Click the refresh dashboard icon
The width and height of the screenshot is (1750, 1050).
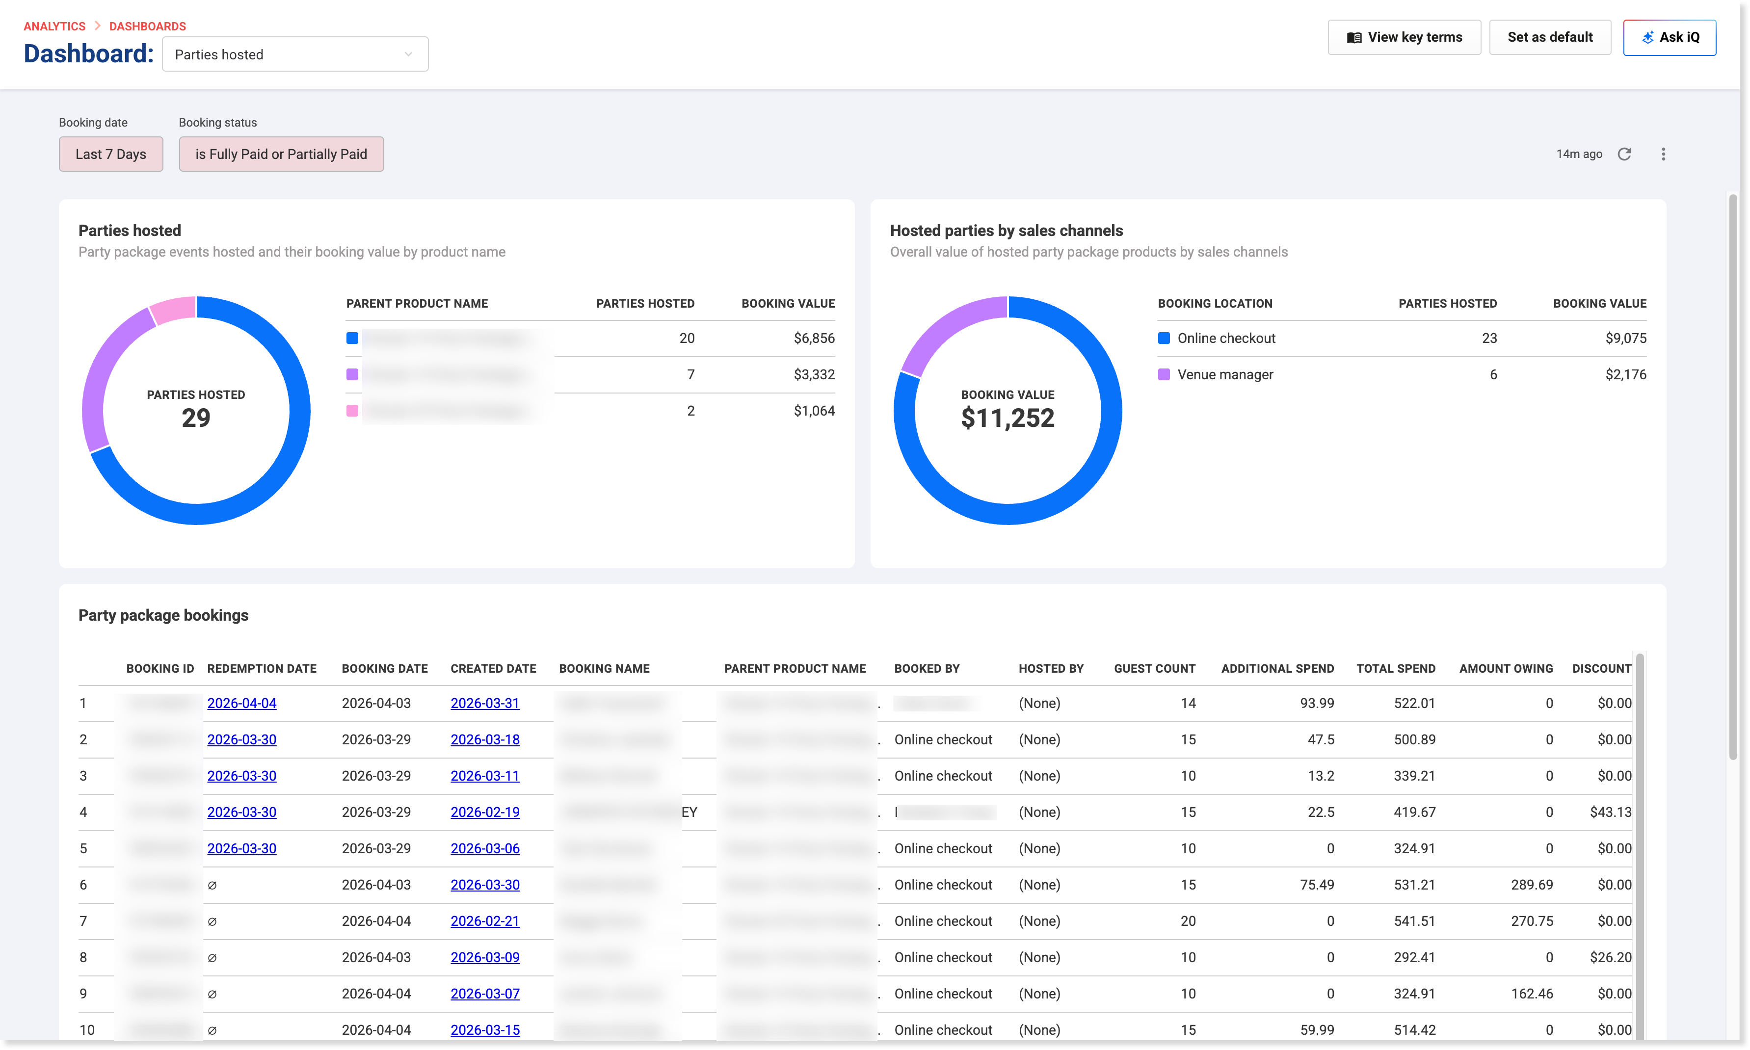click(x=1624, y=154)
